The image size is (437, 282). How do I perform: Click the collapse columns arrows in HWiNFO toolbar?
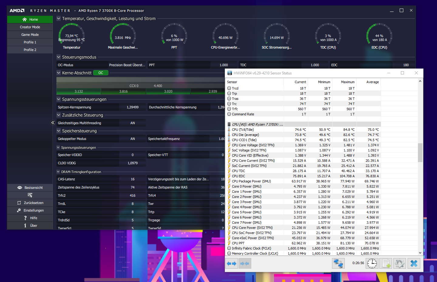tap(245, 263)
